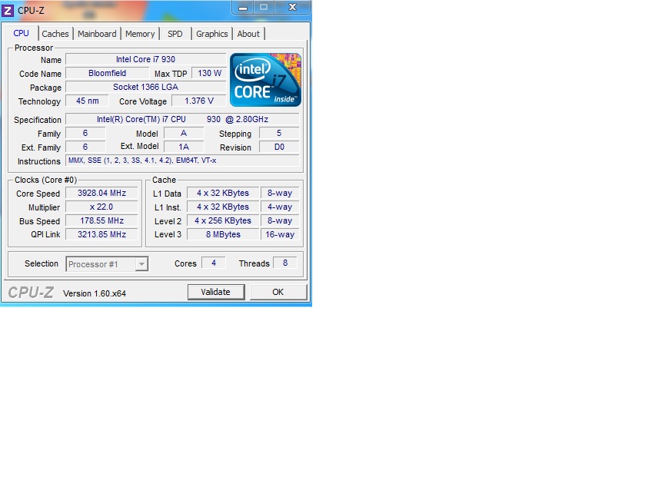This screenshot has width=665, height=500.
Task: Open the Memory tab
Action: 140,34
